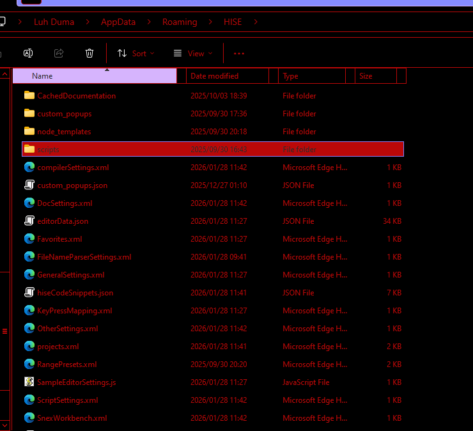Select file name projects.xml
This screenshot has height=431, width=473.
(x=58, y=347)
